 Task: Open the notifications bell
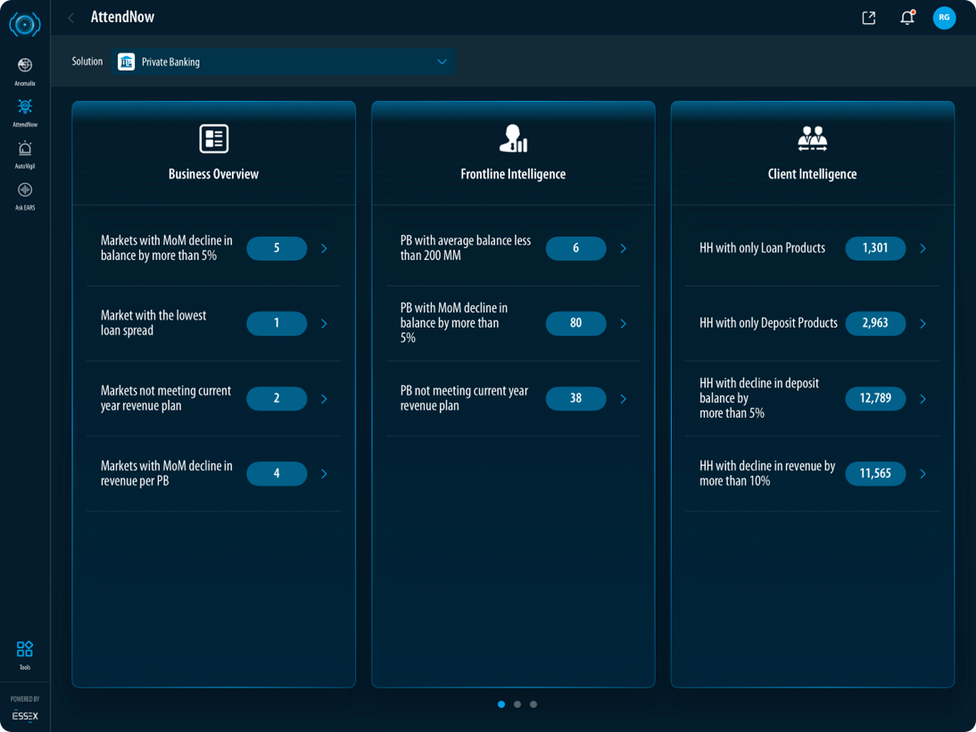click(906, 18)
